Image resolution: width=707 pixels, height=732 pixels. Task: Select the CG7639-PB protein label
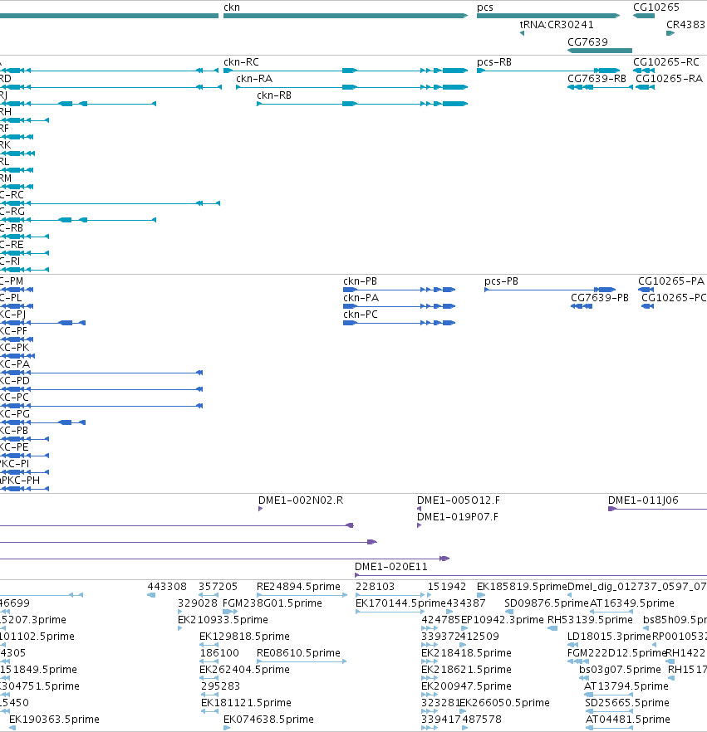click(600, 298)
